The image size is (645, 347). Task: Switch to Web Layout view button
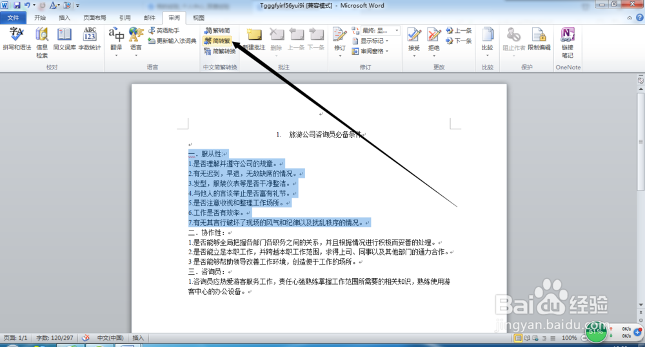[535, 338]
